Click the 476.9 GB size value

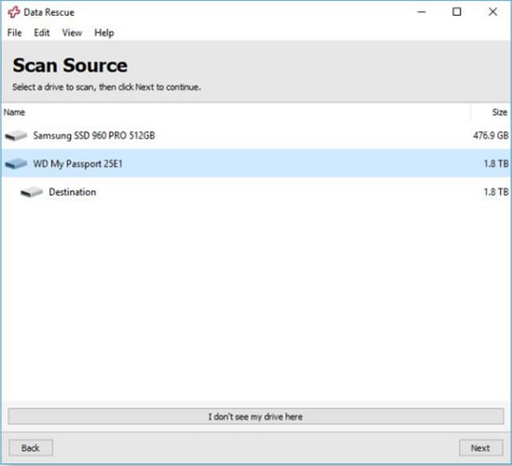[x=491, y=135]
